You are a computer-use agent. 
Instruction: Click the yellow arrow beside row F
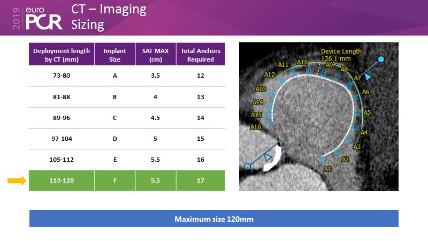tap(17, 181)
